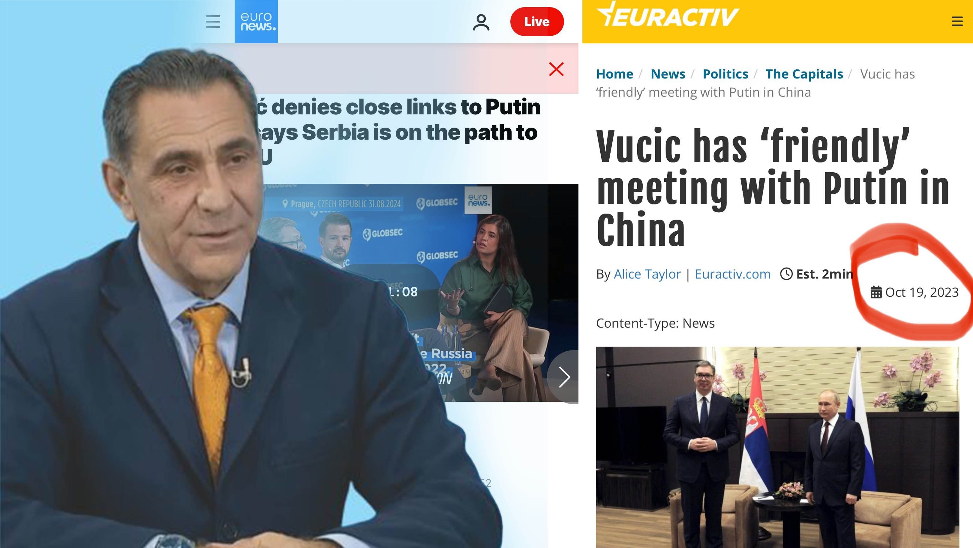Open the Euronews hamburger menu
Viewport: 973px width, 548px height.
click(x=213, y=22)
